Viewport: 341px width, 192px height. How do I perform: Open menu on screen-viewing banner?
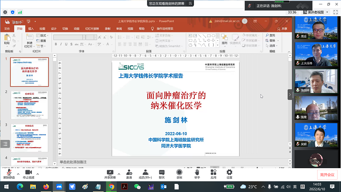click(x=190, y=3)
